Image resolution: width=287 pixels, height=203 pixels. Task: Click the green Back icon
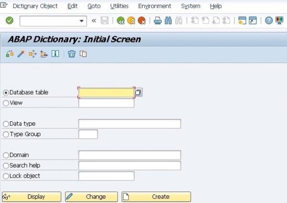coord(121,21)
